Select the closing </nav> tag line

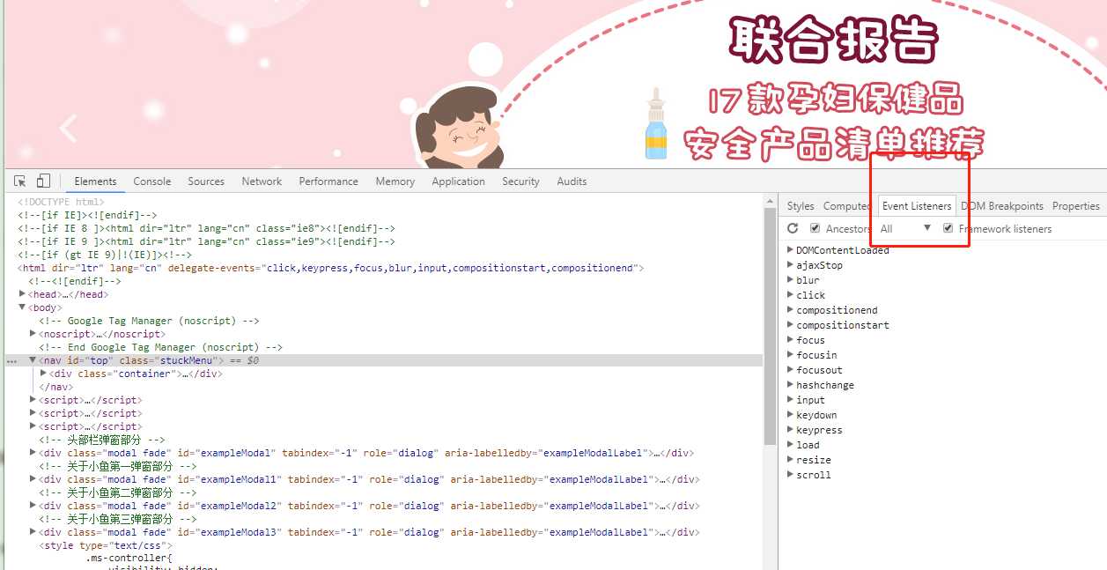[55, 387]
